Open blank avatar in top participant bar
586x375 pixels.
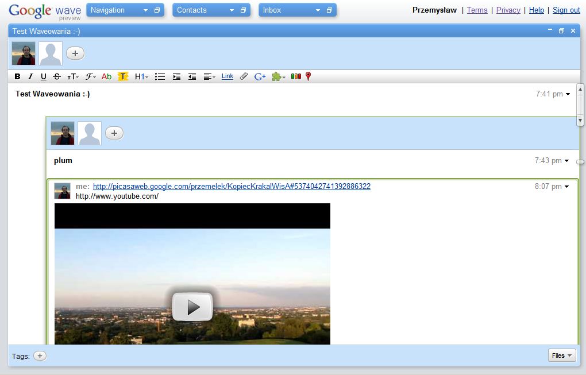(x=51, y=53)
